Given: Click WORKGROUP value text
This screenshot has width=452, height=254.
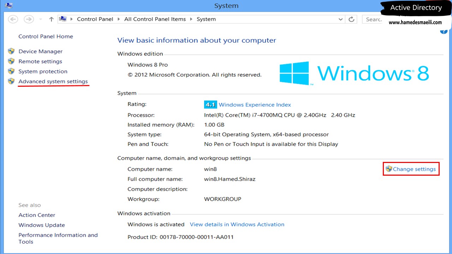Looking at the screenshot, I should pyautogui.click(x=222, y=199).
